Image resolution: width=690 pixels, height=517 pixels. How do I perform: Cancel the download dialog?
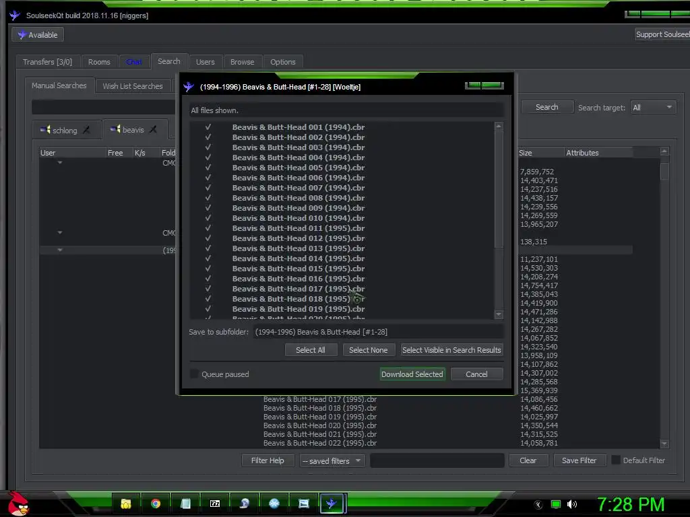point(476,374)
